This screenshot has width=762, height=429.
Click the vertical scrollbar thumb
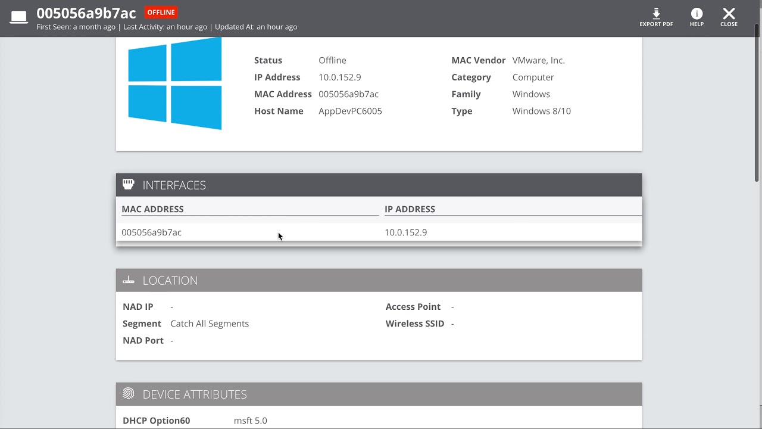click(757, 102)
